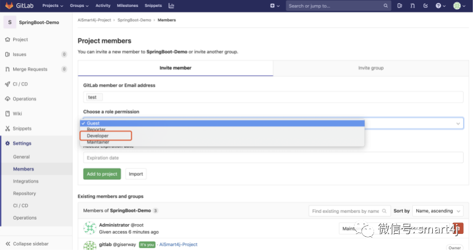The width and height of the screenshot is (474, 251).
Task: Click AiSmart4j-Project breadcrumb
Action: (x=94, y=20)
